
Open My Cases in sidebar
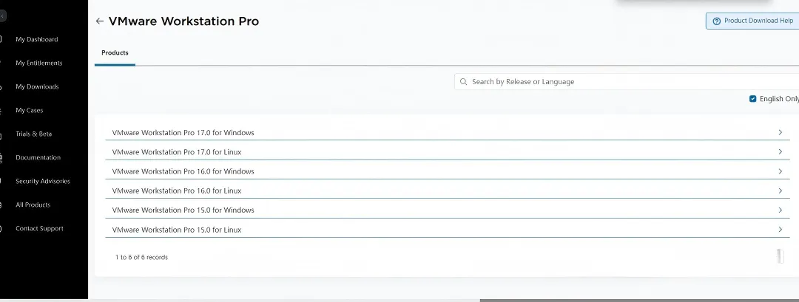tap(29, 110)
